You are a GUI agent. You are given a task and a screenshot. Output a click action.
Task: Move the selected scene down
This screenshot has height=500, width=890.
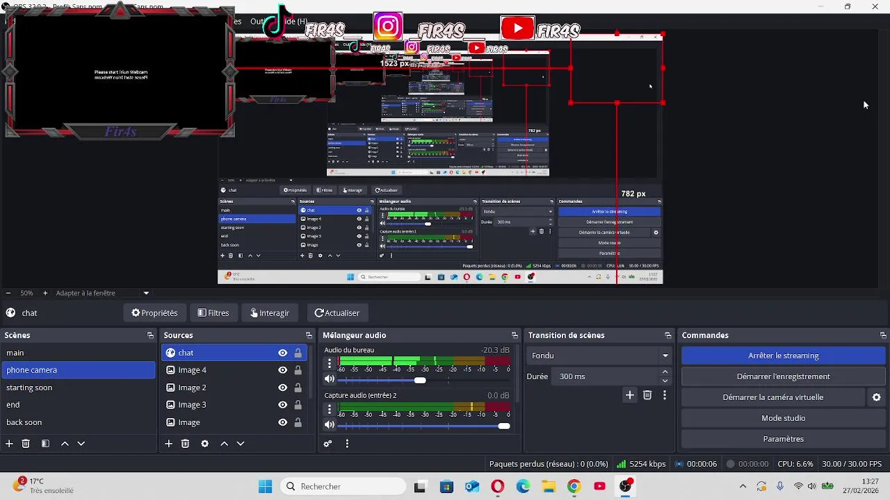point(81,444)
